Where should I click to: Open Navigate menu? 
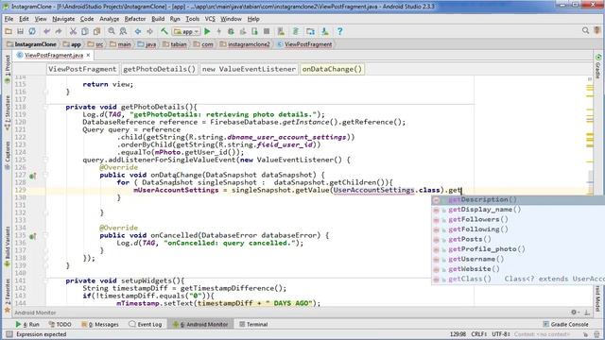pos(63,19)
